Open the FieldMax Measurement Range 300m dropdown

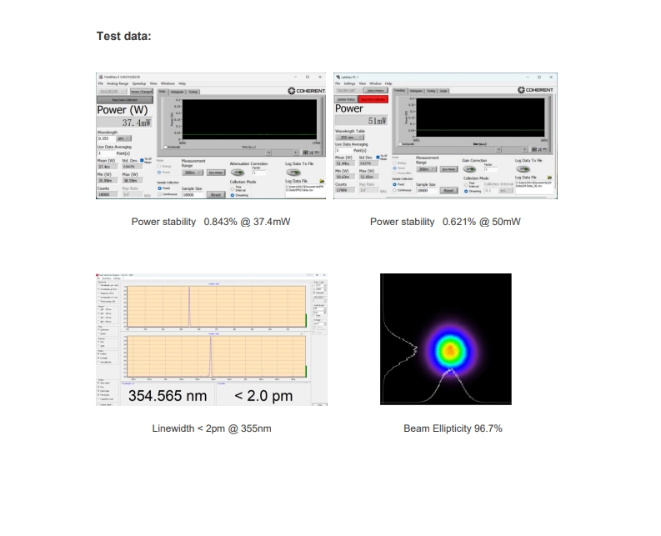click(x=192, y=173)
